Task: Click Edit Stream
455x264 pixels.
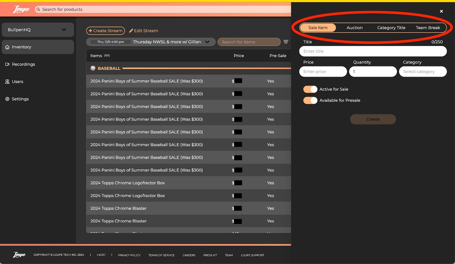Action: click(x=144, y=31)
